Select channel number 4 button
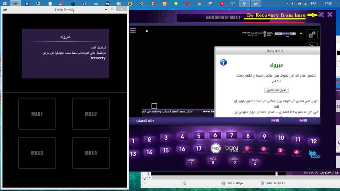This screenshot has width=340, height=191. pyautogui.click(x=182, y=137)
